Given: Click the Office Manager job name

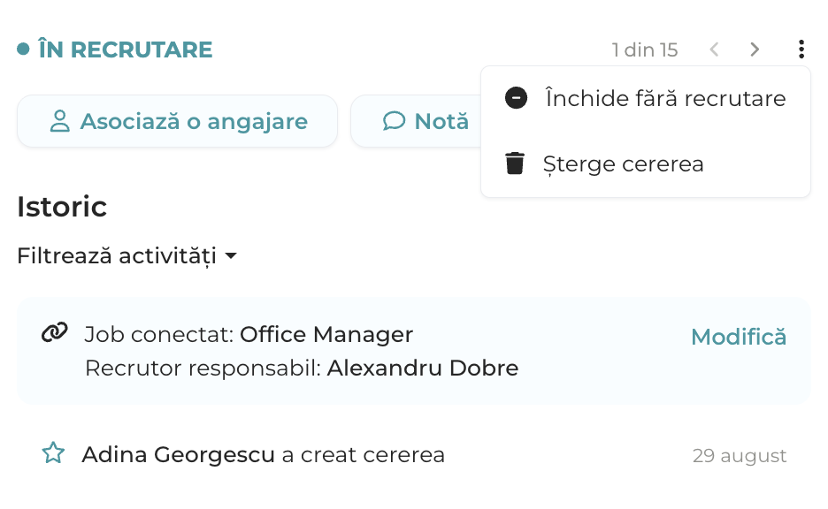Looking at the screenshot, I should [x=326, y=334].
